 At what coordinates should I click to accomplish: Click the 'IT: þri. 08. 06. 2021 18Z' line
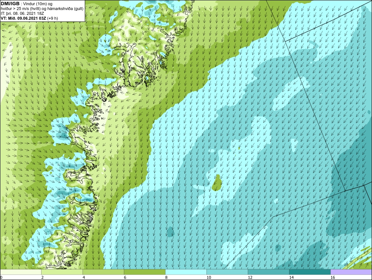(x=22, y=13)
